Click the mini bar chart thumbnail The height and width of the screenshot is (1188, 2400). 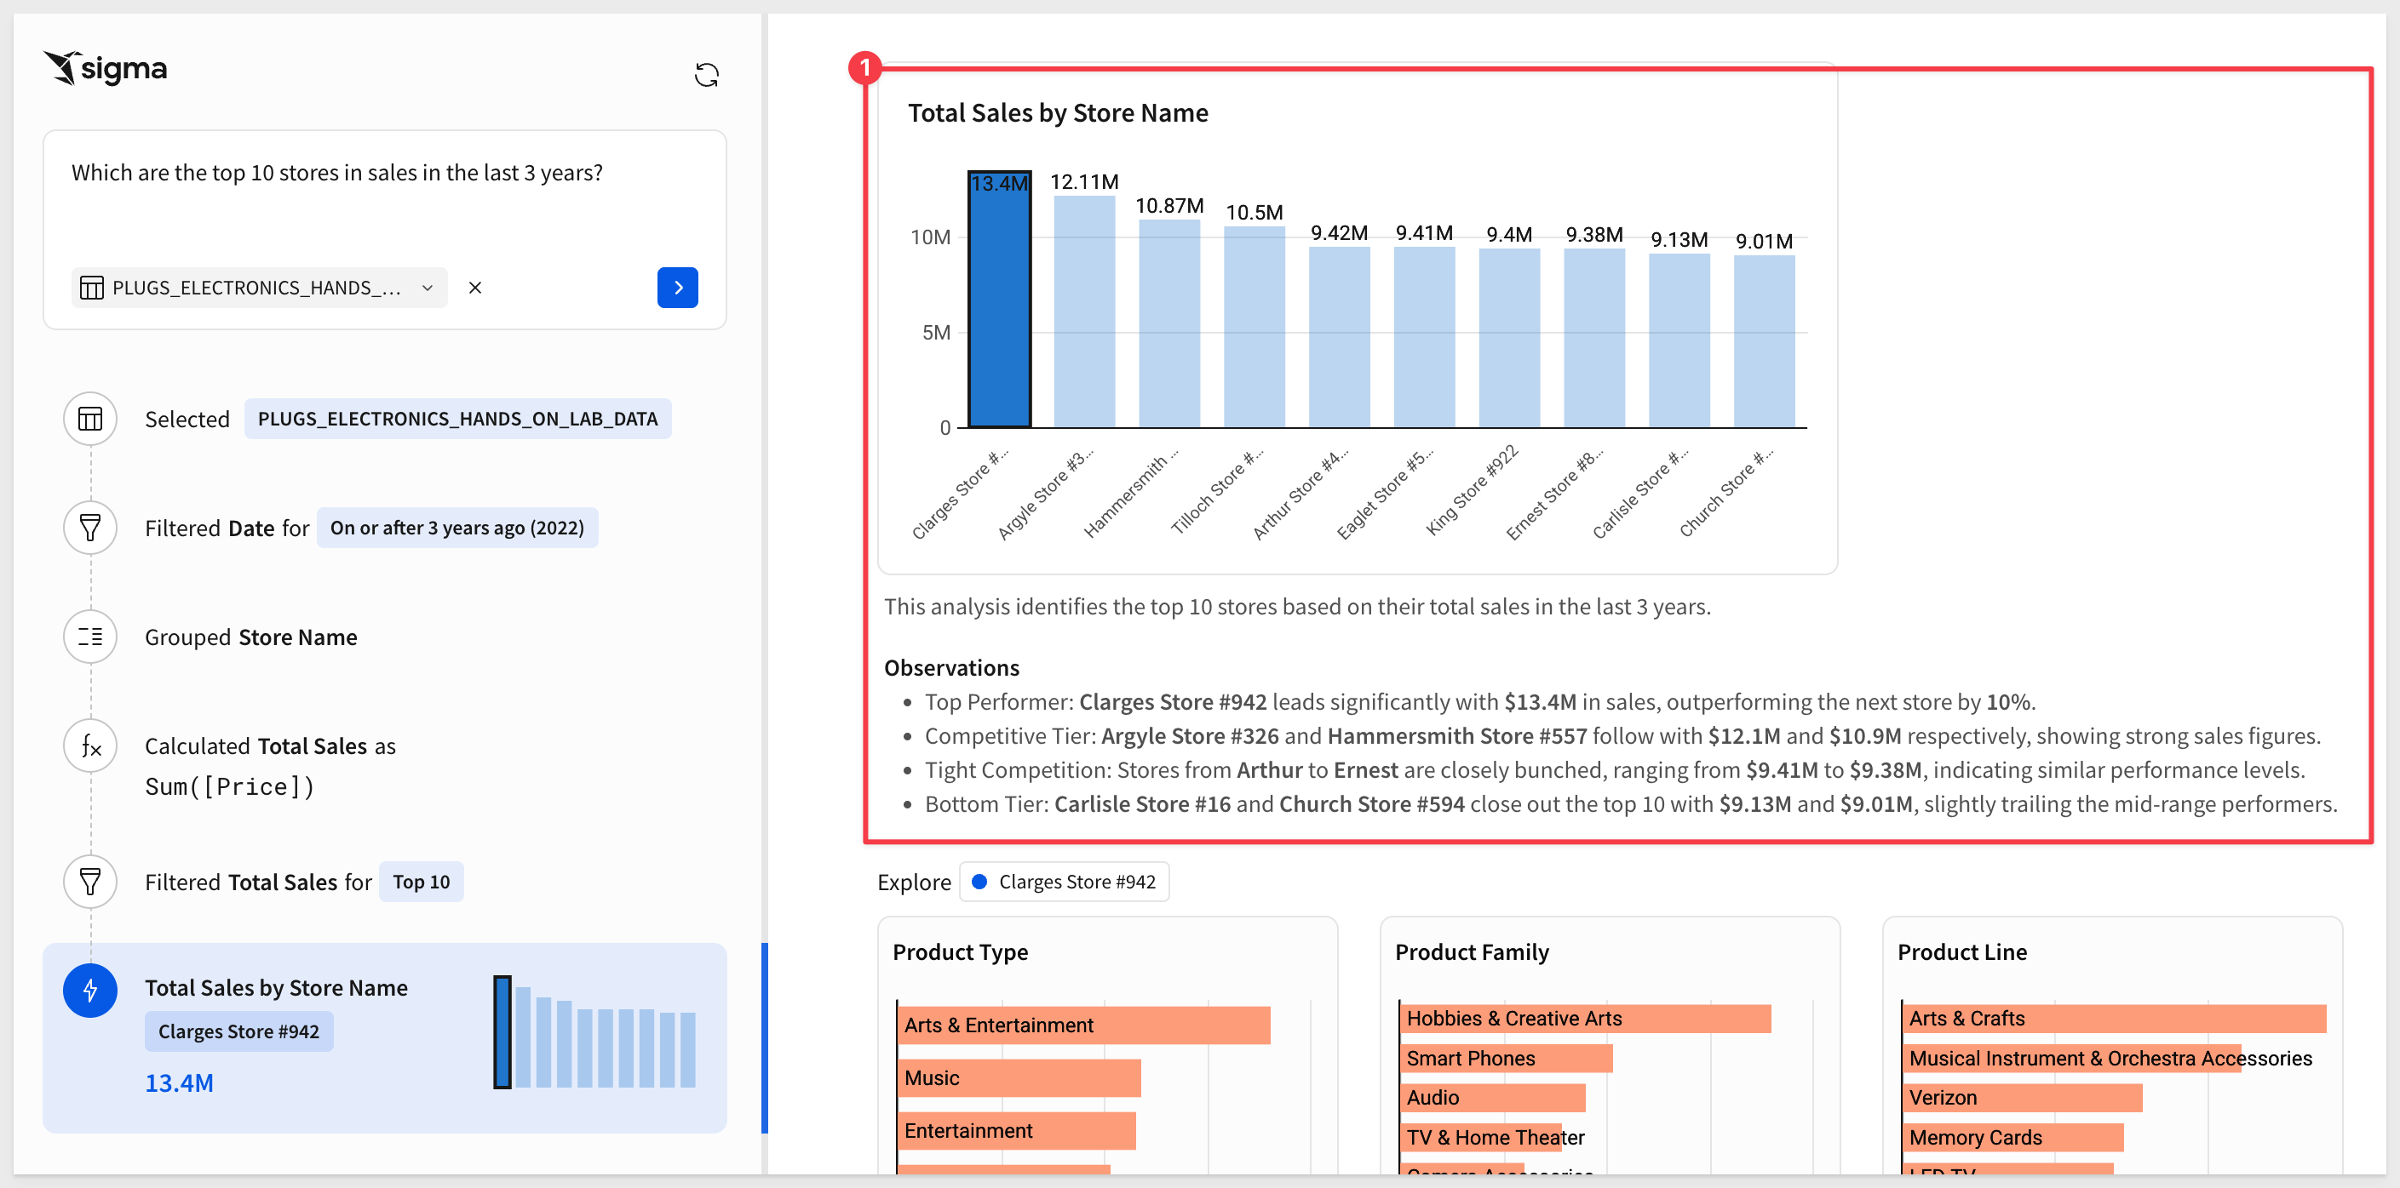pyautogui.click(x=594, y=1033)
